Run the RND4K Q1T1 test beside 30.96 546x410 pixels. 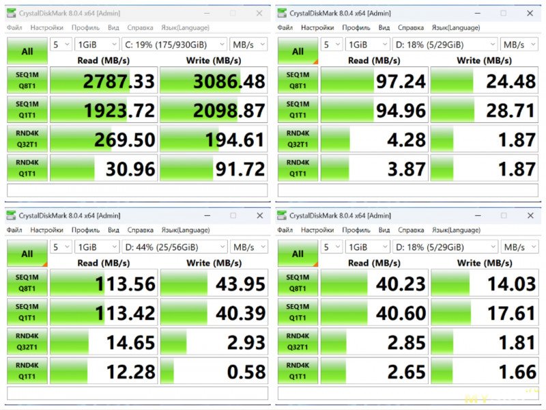(x=27, y=168)
